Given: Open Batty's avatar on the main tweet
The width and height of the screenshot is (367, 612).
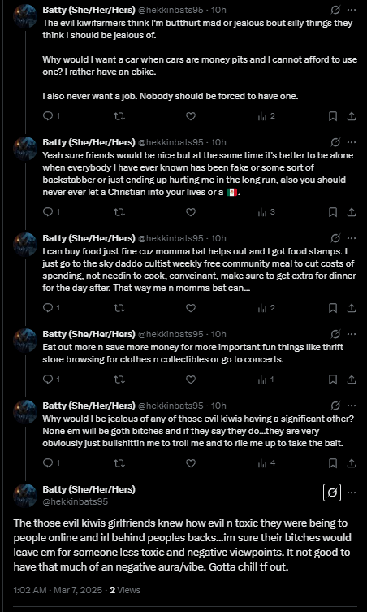Looking at the screenshot, I should 25,495.
